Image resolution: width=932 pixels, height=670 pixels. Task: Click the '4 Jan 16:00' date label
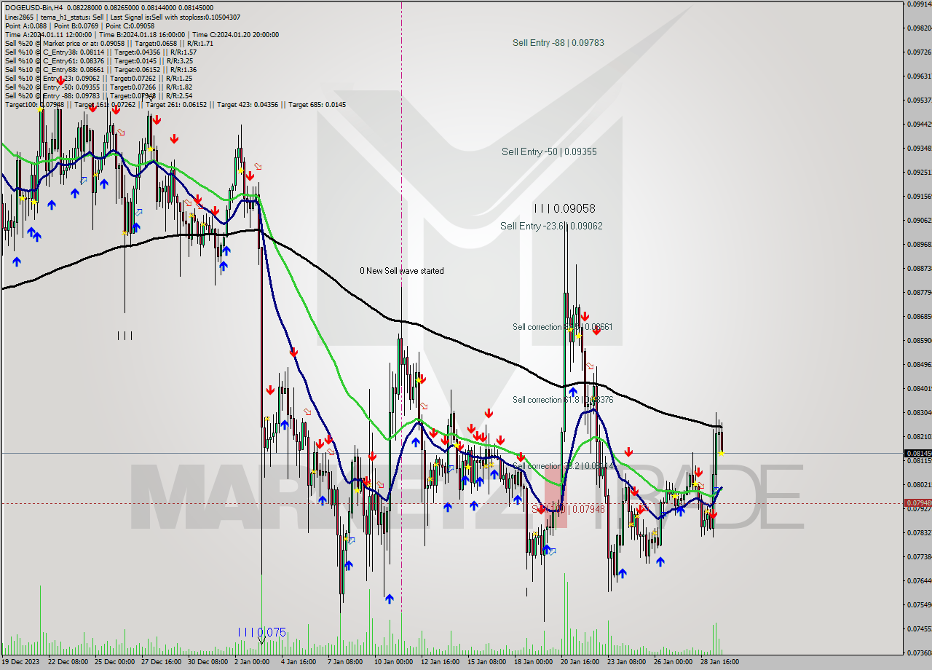click(299, 662)
